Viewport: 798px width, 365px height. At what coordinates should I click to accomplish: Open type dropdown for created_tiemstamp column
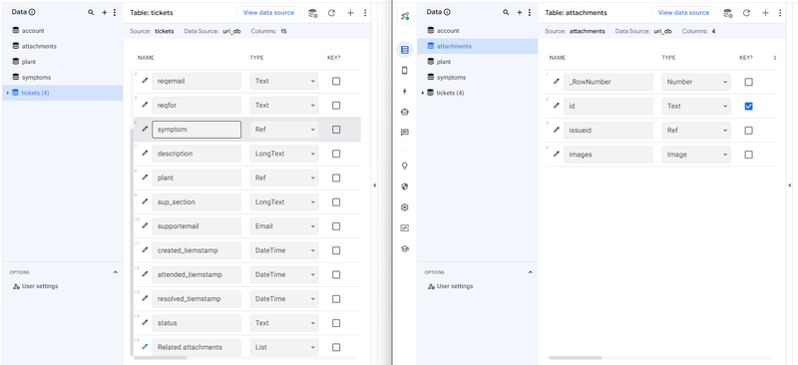(284, 250)
